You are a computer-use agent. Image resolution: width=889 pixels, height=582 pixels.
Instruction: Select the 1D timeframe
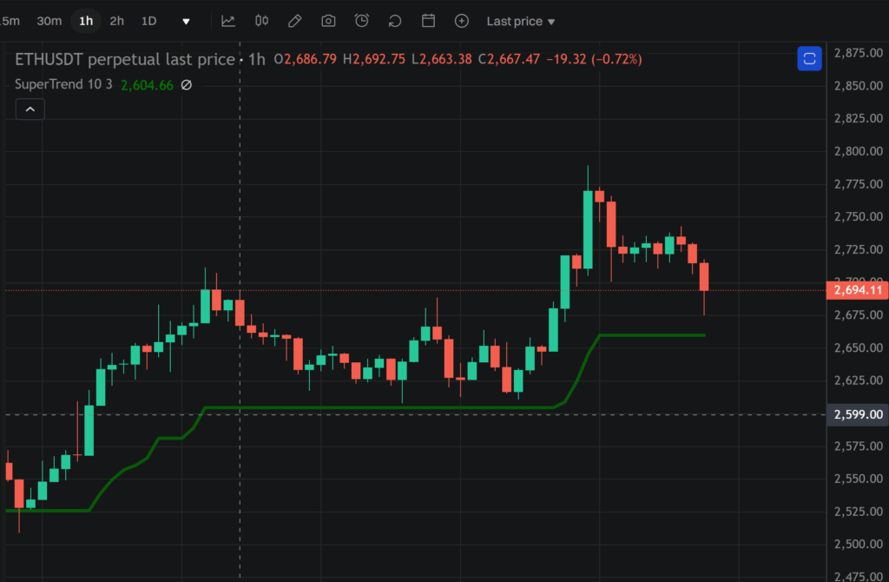point(149,21)
